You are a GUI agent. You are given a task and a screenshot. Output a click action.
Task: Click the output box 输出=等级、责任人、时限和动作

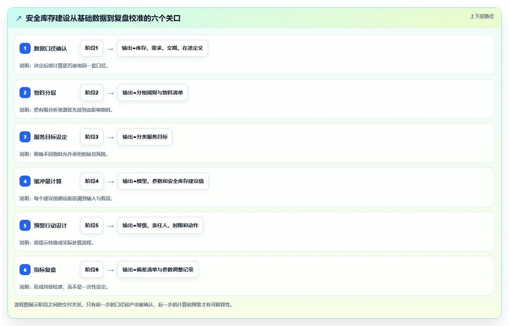[160, 225]
